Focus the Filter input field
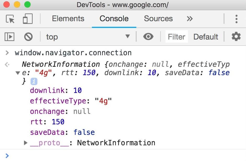Viewport: 246px width, 161px height. (x=176, y=37)
